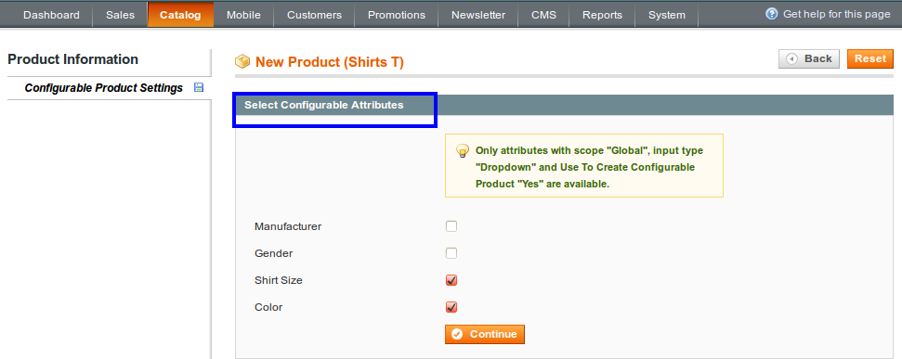Check the Manufacturer attribute checkbox
This screenshot has width=902, height=359.
tap(451, 226)
